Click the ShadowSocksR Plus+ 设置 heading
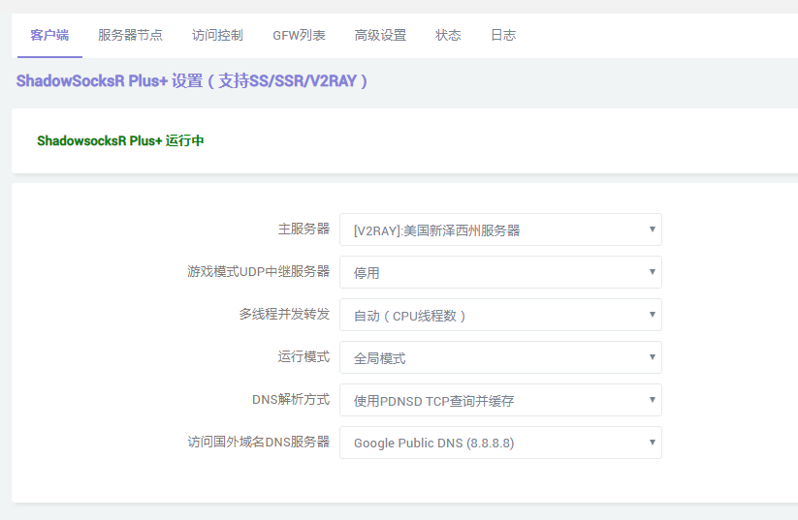 (x=191, y=80)
